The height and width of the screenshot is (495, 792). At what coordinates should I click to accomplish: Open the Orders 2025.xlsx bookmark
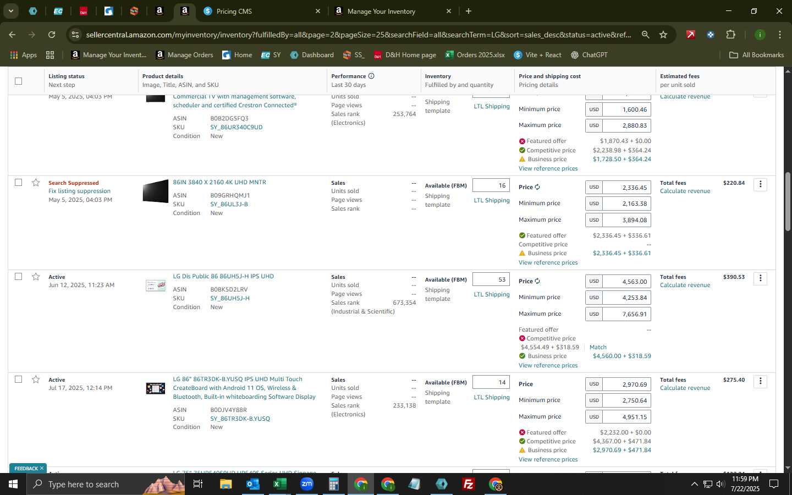(475, 55)
